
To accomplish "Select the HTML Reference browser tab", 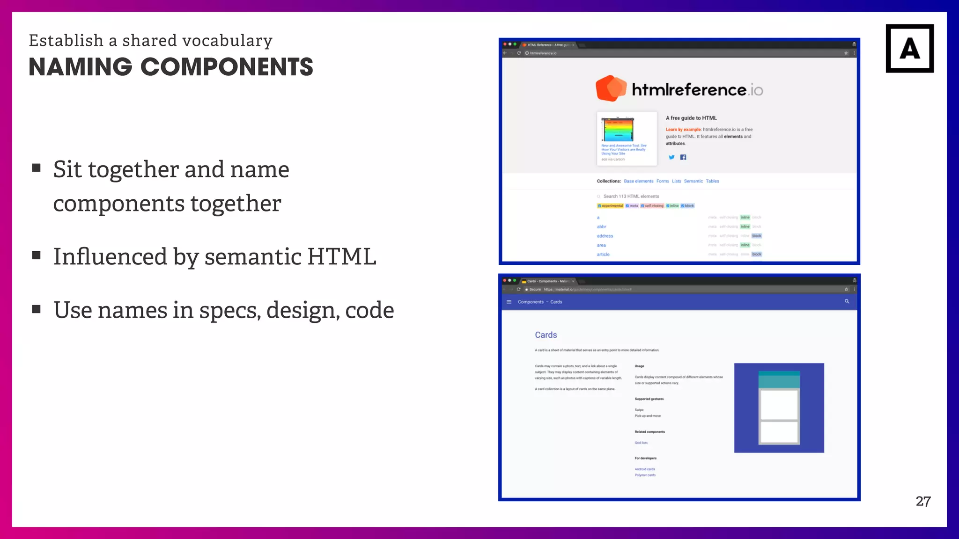I will click(x=548, y=45).
